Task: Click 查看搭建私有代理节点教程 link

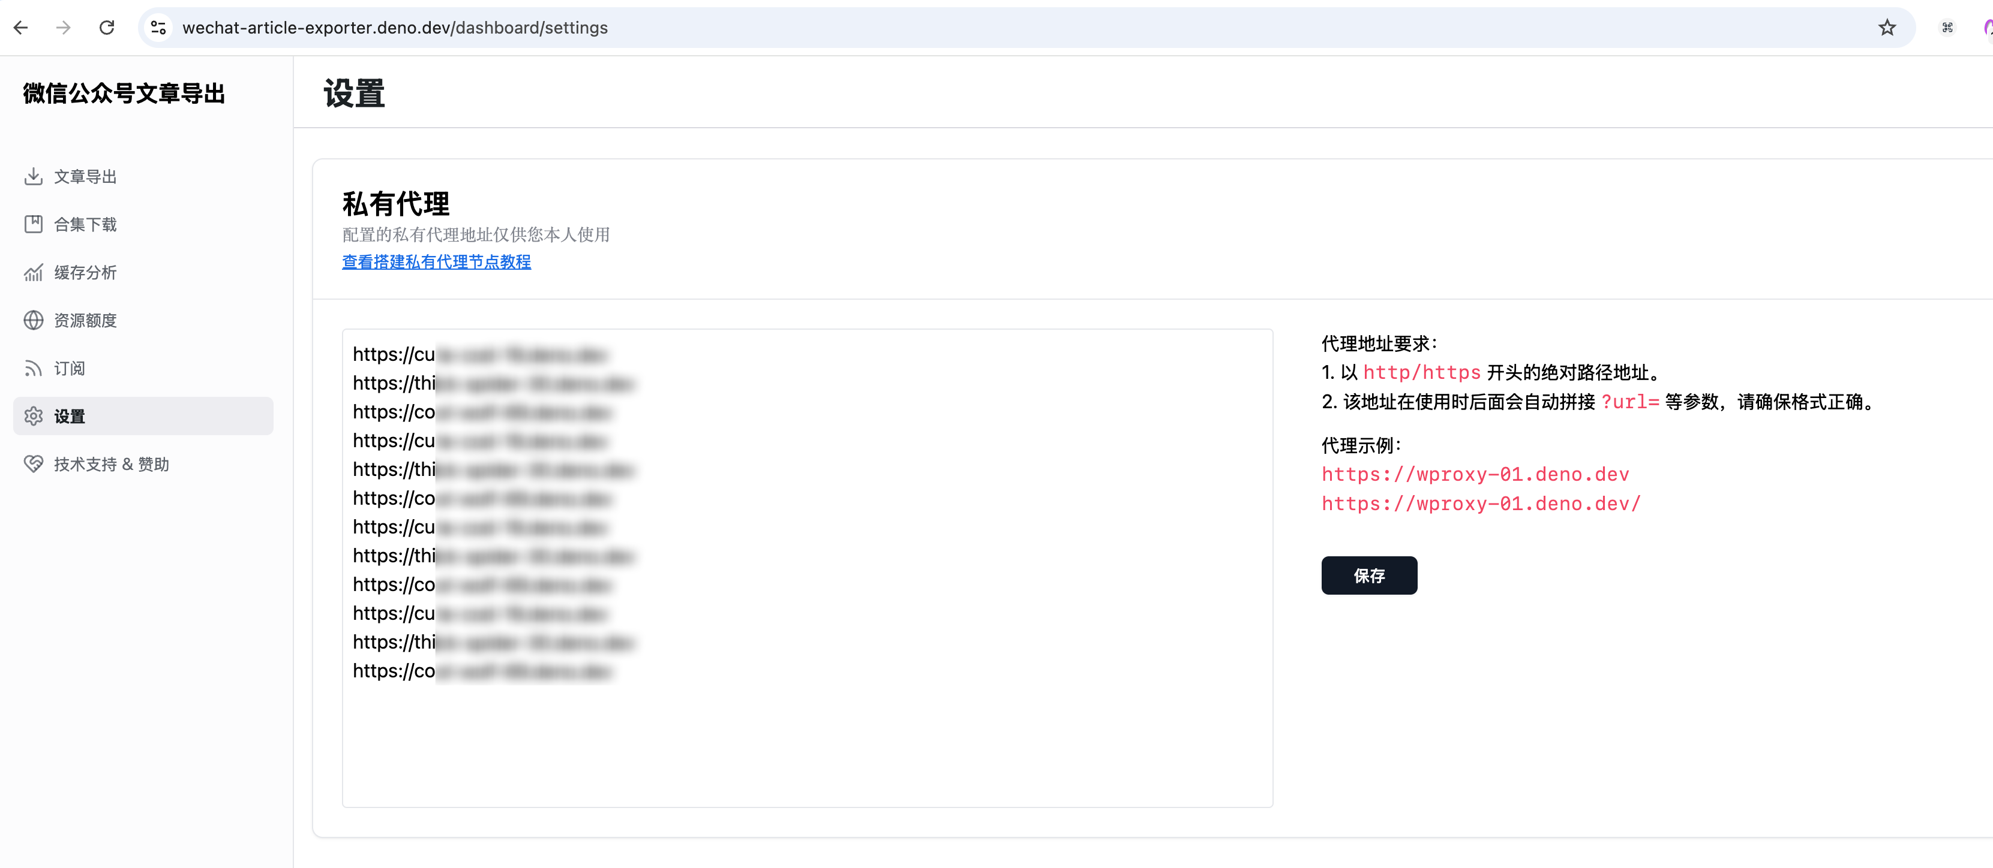Action: (437, 263)
